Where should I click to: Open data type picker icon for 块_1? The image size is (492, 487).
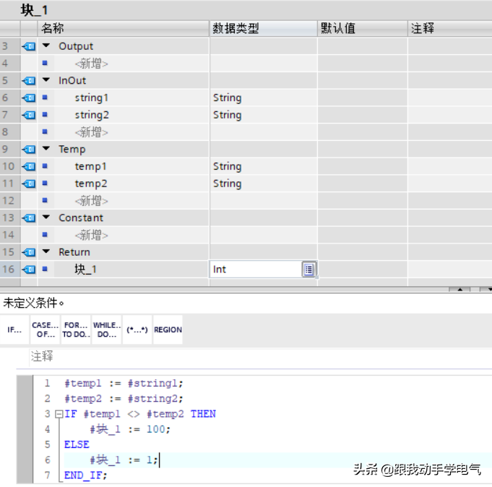308,270
